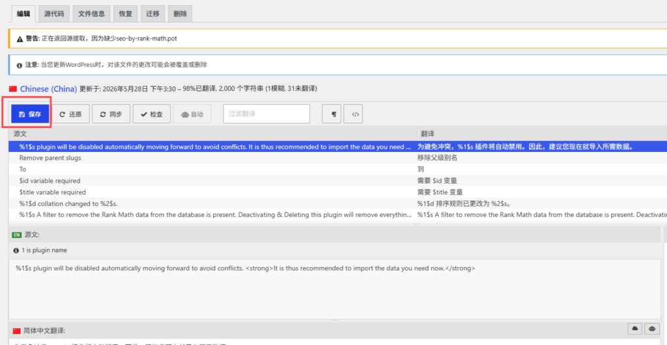Open the Chinese (China) language link
This screenshot has height=345, width=667.
tap(48, 89)
